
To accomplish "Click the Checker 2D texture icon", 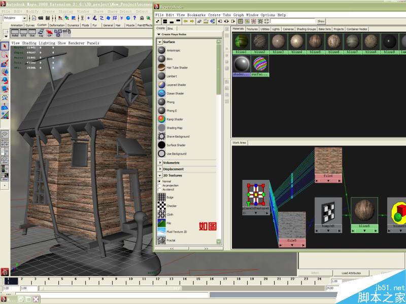I will [161, 206].
